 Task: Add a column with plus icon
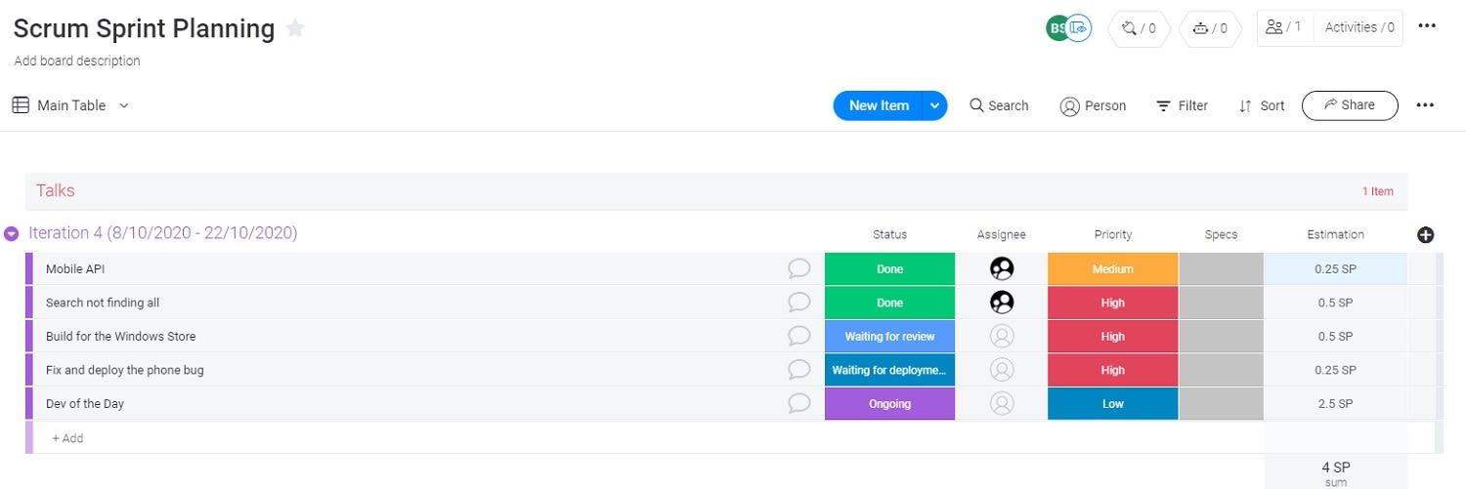click(x=1426, y=234)
